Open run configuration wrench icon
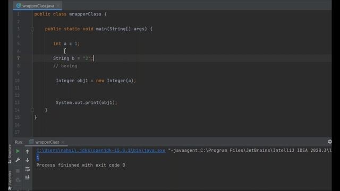This screenshot has height=191, width=340. (18, 160)
